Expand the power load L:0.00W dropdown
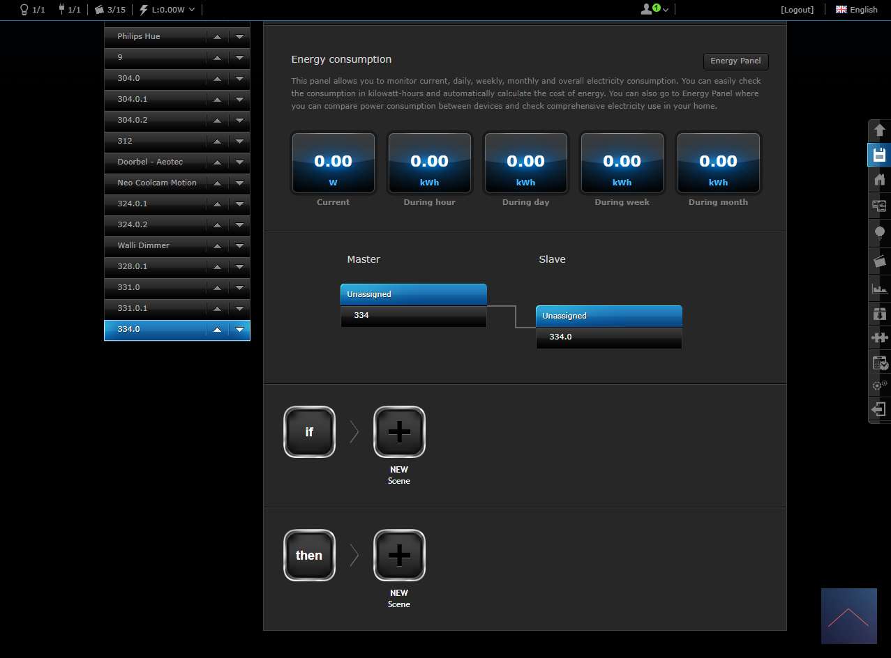Screen dimensions: 891x658 click(x=167, y=10)
